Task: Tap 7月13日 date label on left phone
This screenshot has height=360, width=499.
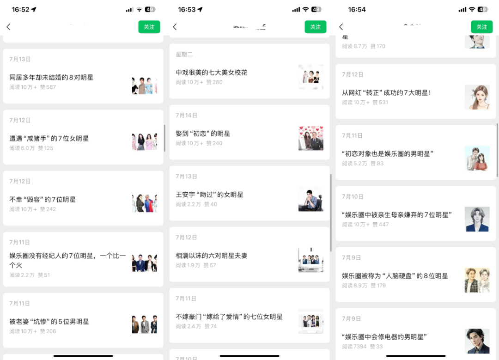Action: [20, 59]
